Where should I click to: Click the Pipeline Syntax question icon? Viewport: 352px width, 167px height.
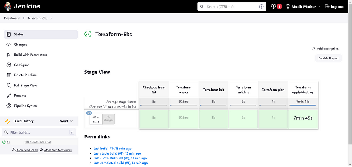point(9,106)
